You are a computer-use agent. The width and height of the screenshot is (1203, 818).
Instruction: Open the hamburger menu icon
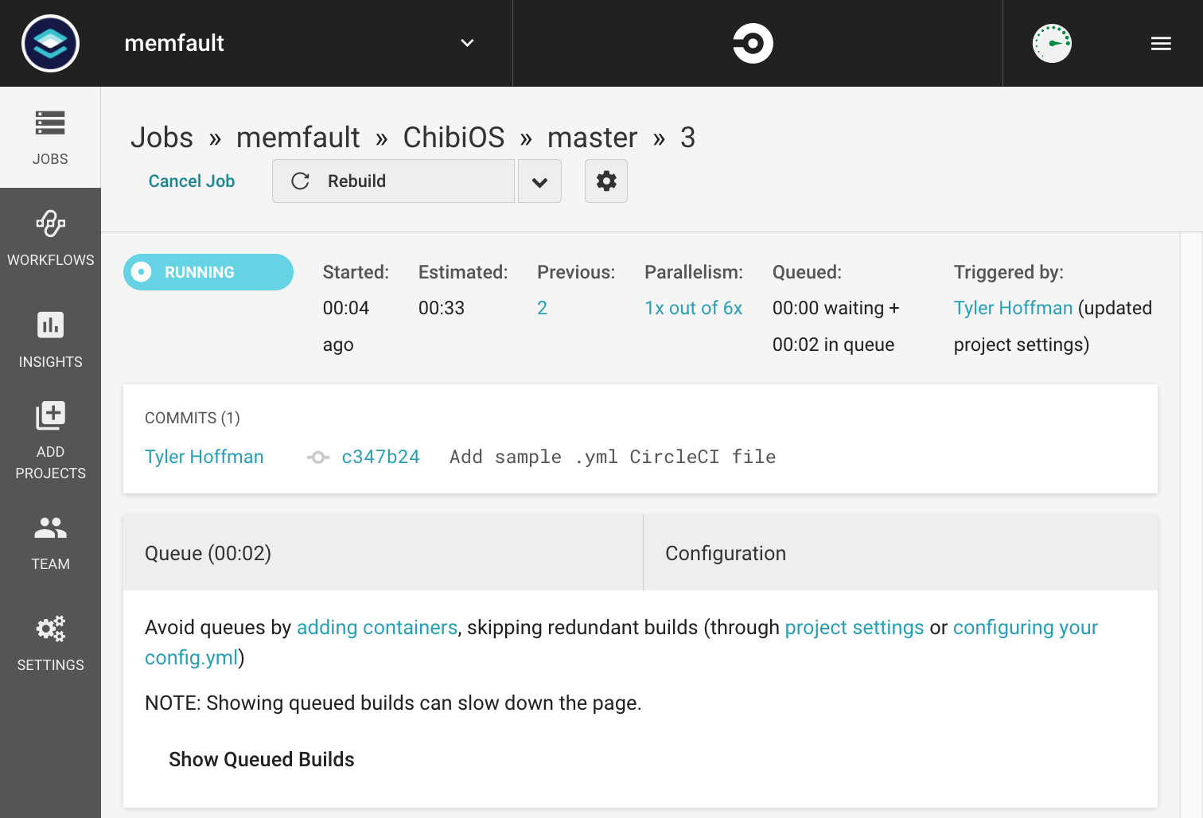click(1161, 44)
